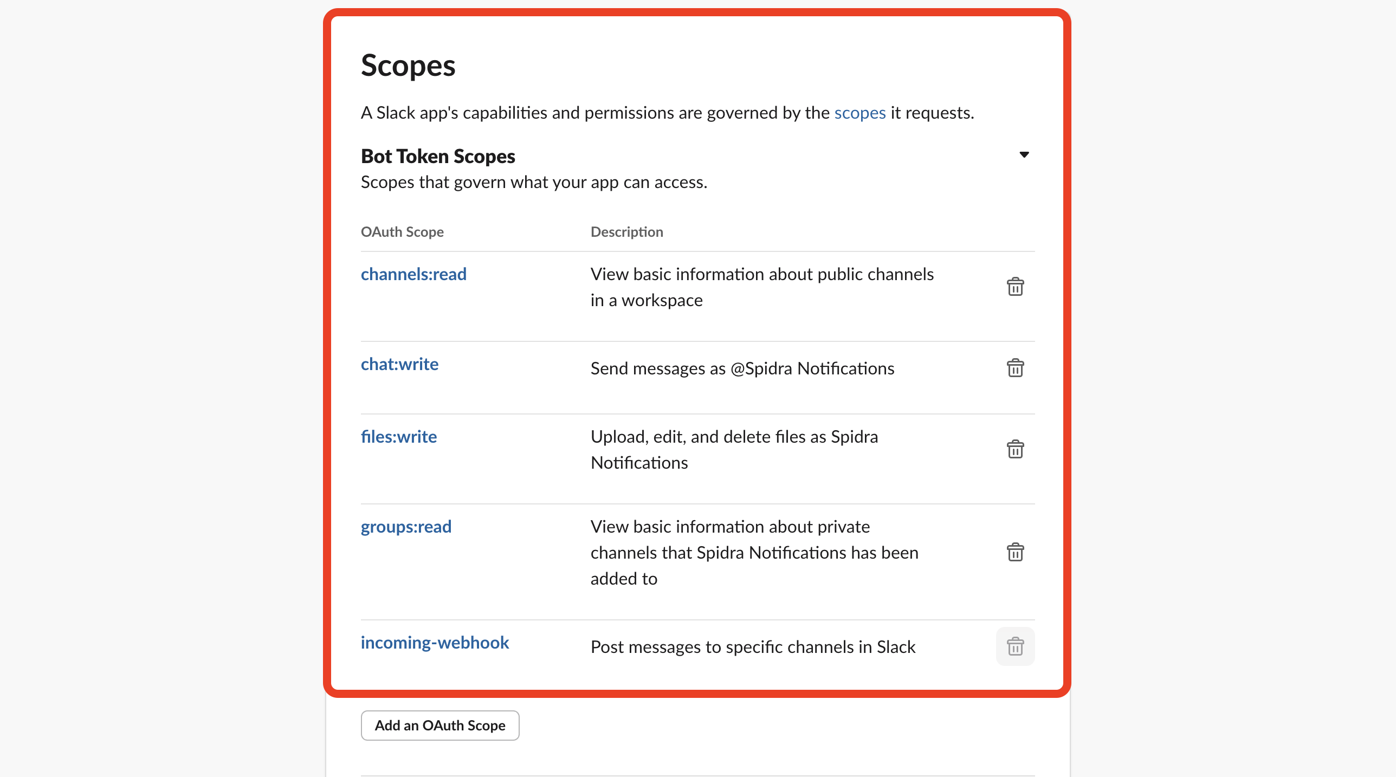The height and width of the screenshot is (777, 1396).
Task: Click the Description column header
Action: point(626,232)
